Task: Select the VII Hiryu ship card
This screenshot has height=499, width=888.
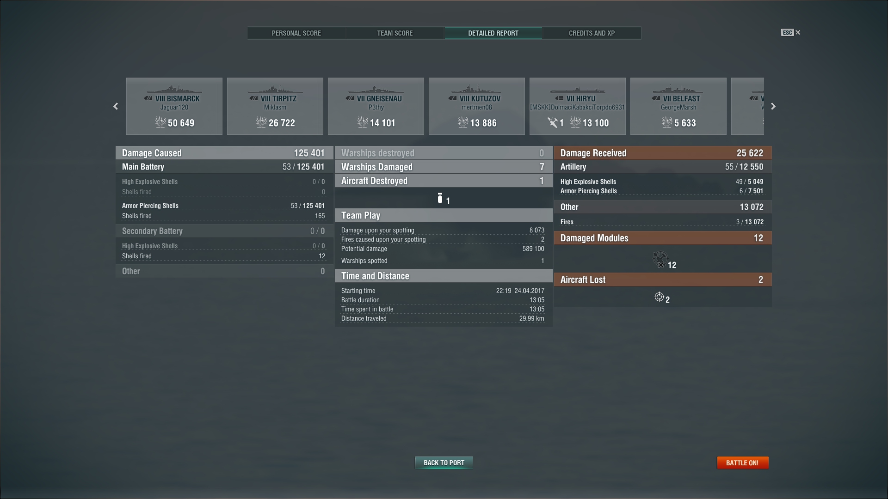Action: point(577,106)
